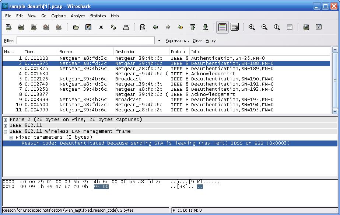The width and height of the screenshot is (340, 215).
Task: Go to a specific packet number
Action: coord(180,27)
